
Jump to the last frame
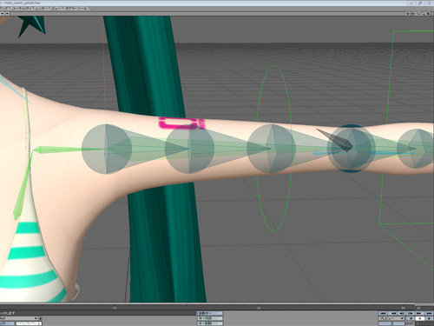pyautogui.click(x=429, y=313)
